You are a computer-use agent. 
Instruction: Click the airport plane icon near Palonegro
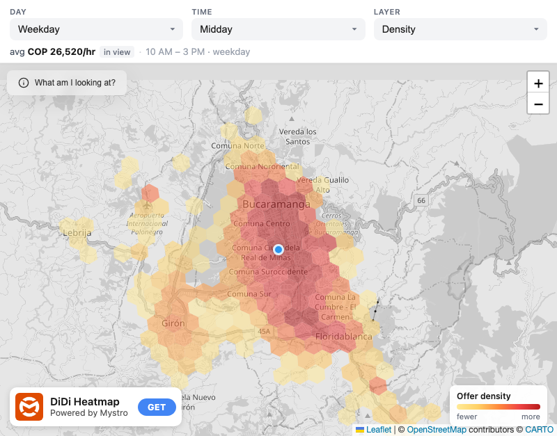(x=146, y=205)
